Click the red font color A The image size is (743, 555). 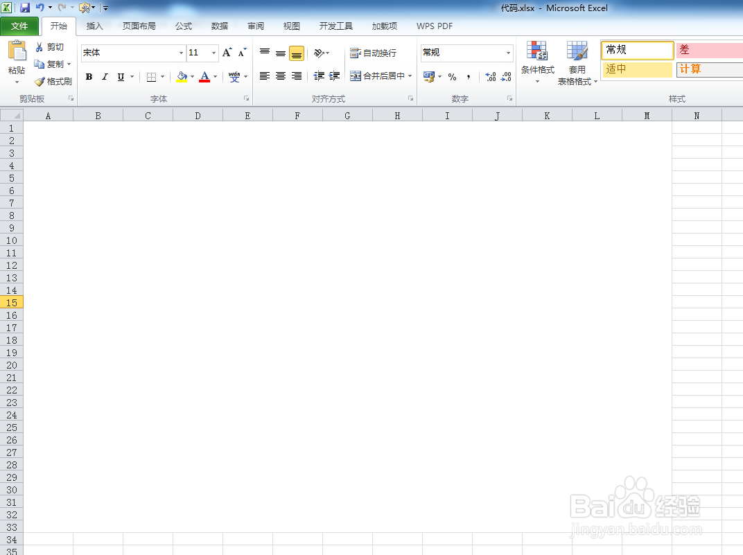pyautogui.click(x=204, y=77)
